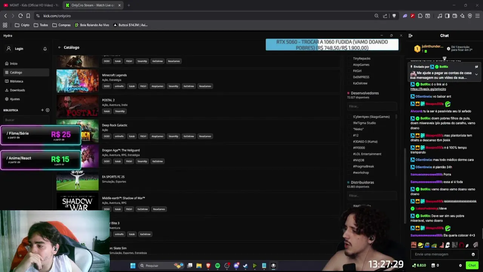The image size is (483, 272).
Task: Open the Discord taskbar icon
Action: 236,266
